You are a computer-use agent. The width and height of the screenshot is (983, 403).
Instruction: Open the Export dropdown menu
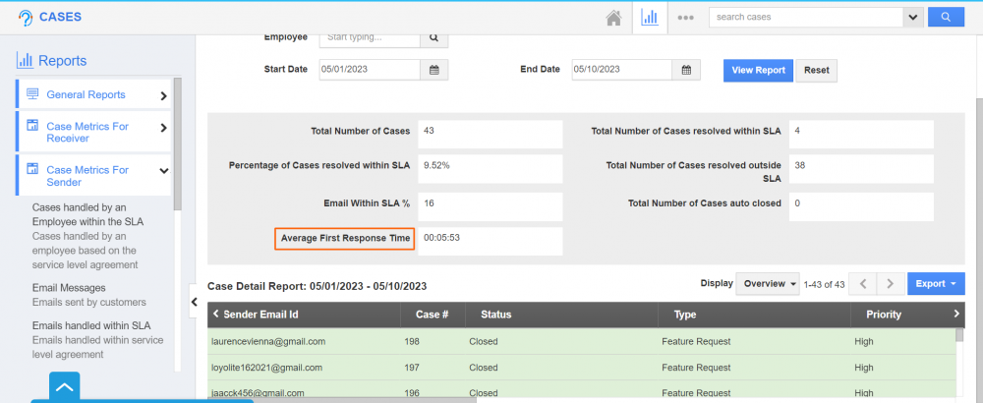935,284
